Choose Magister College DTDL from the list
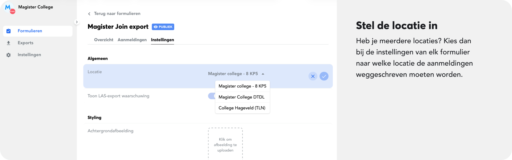This screenshot has width=512, height=160. (x=242, y=97)
